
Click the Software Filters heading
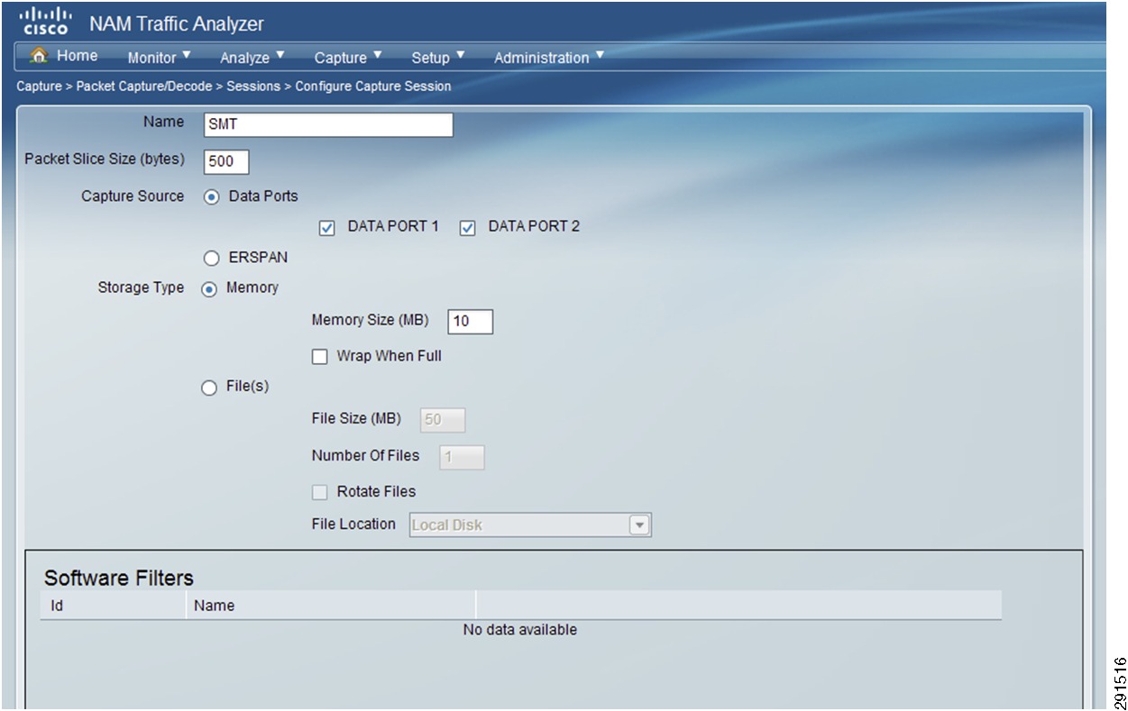tap(119, 578)
